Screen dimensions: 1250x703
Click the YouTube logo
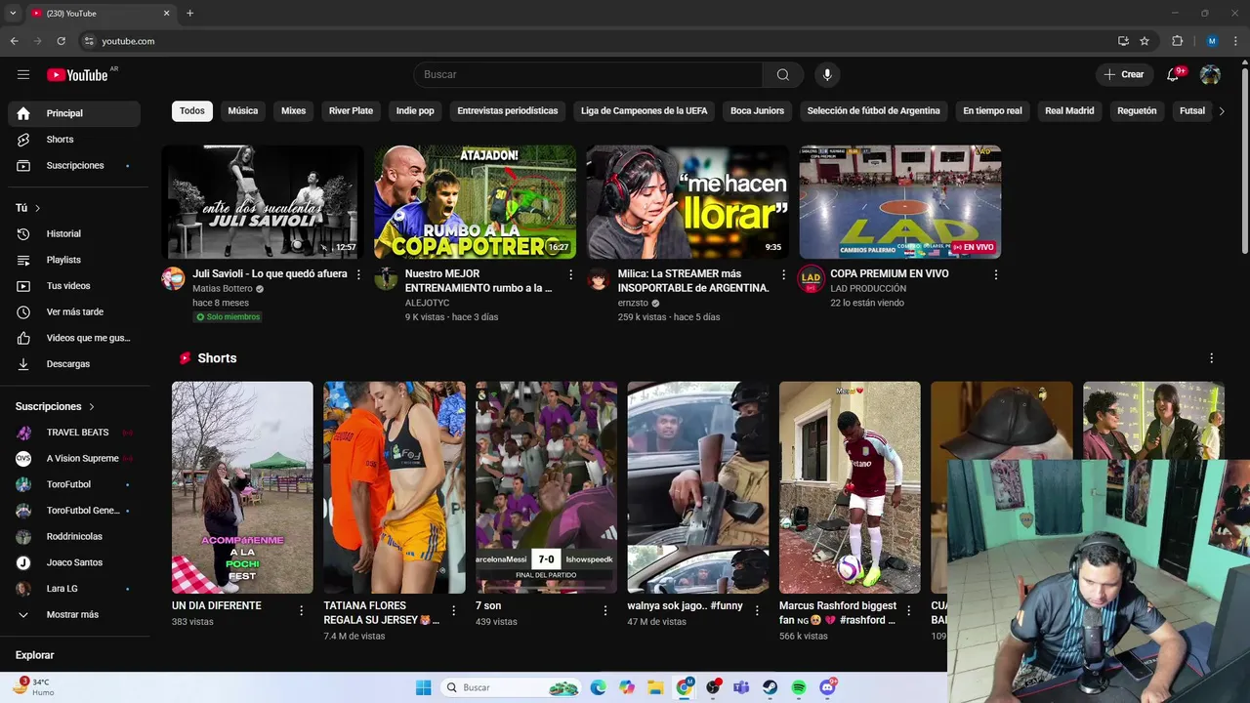(x=77, y=75)
